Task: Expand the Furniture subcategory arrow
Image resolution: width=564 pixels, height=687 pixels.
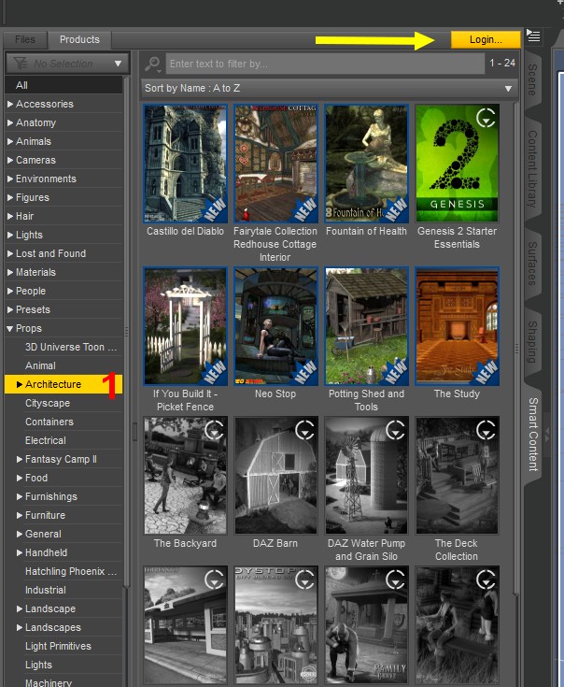Action: [x=20, y=515]
